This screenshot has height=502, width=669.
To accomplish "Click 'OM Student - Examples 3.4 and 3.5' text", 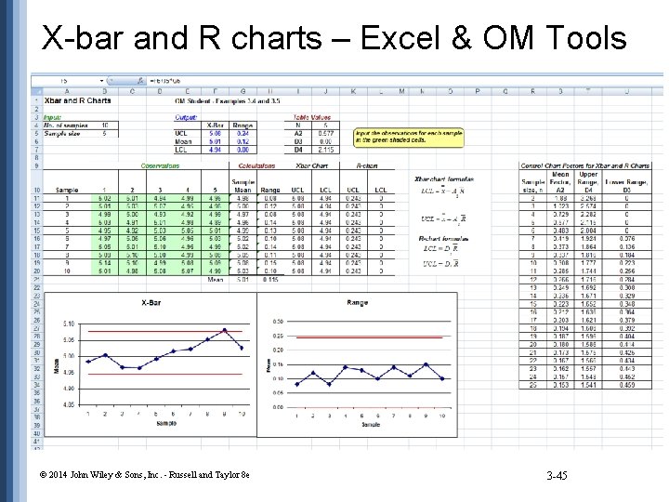I will 228,101.
